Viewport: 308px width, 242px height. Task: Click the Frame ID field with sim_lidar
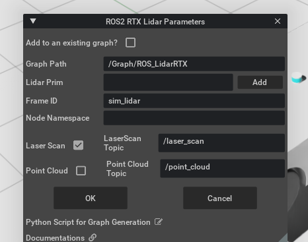[194, 101]
